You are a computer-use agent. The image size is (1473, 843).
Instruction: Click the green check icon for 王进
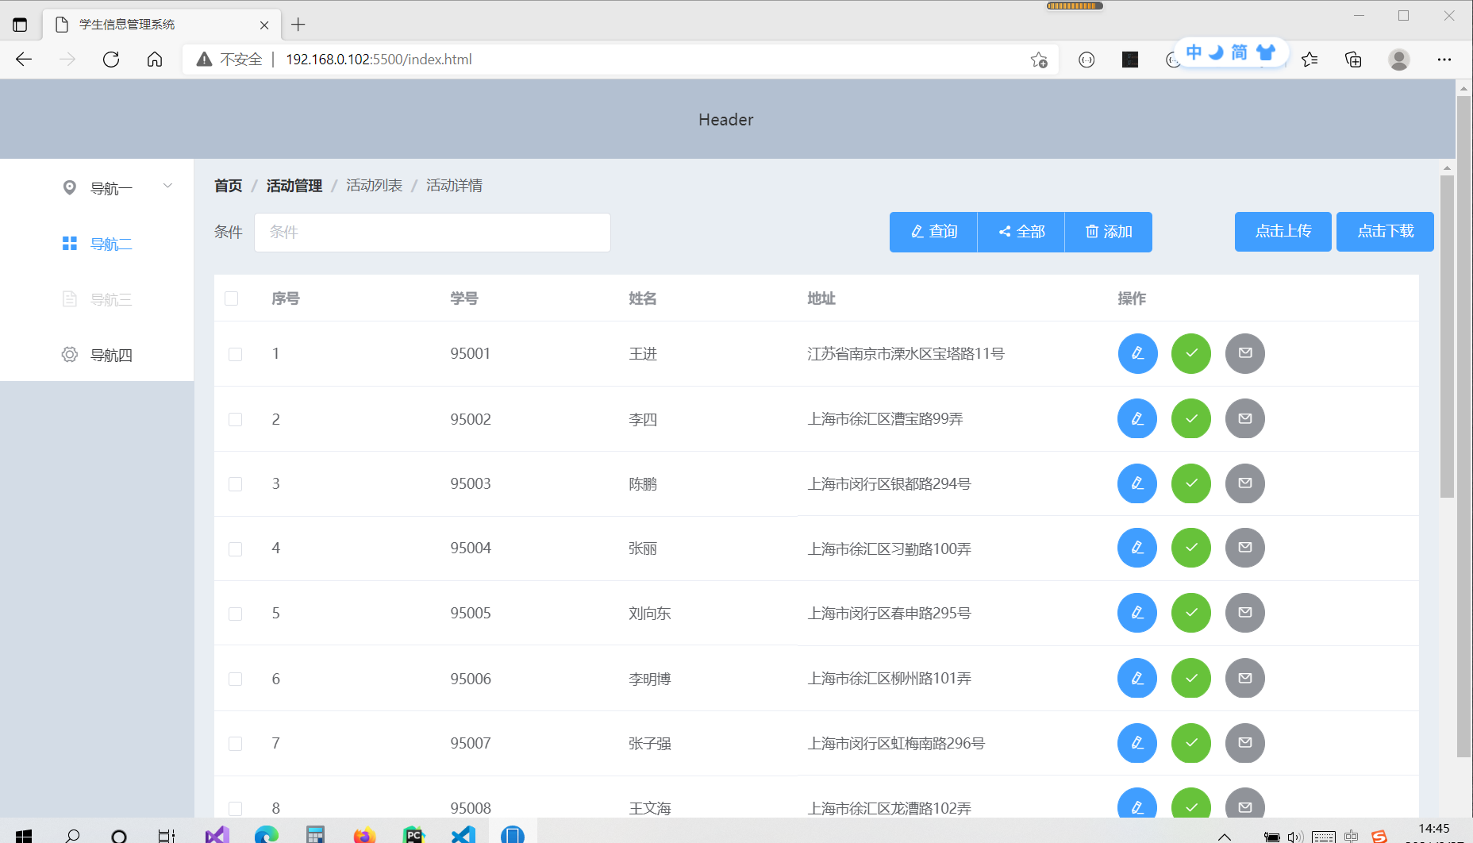(1191, 353)
